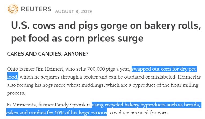
Task: Click the words 'In Minnesota'
Action: click(x=22, y=105)
